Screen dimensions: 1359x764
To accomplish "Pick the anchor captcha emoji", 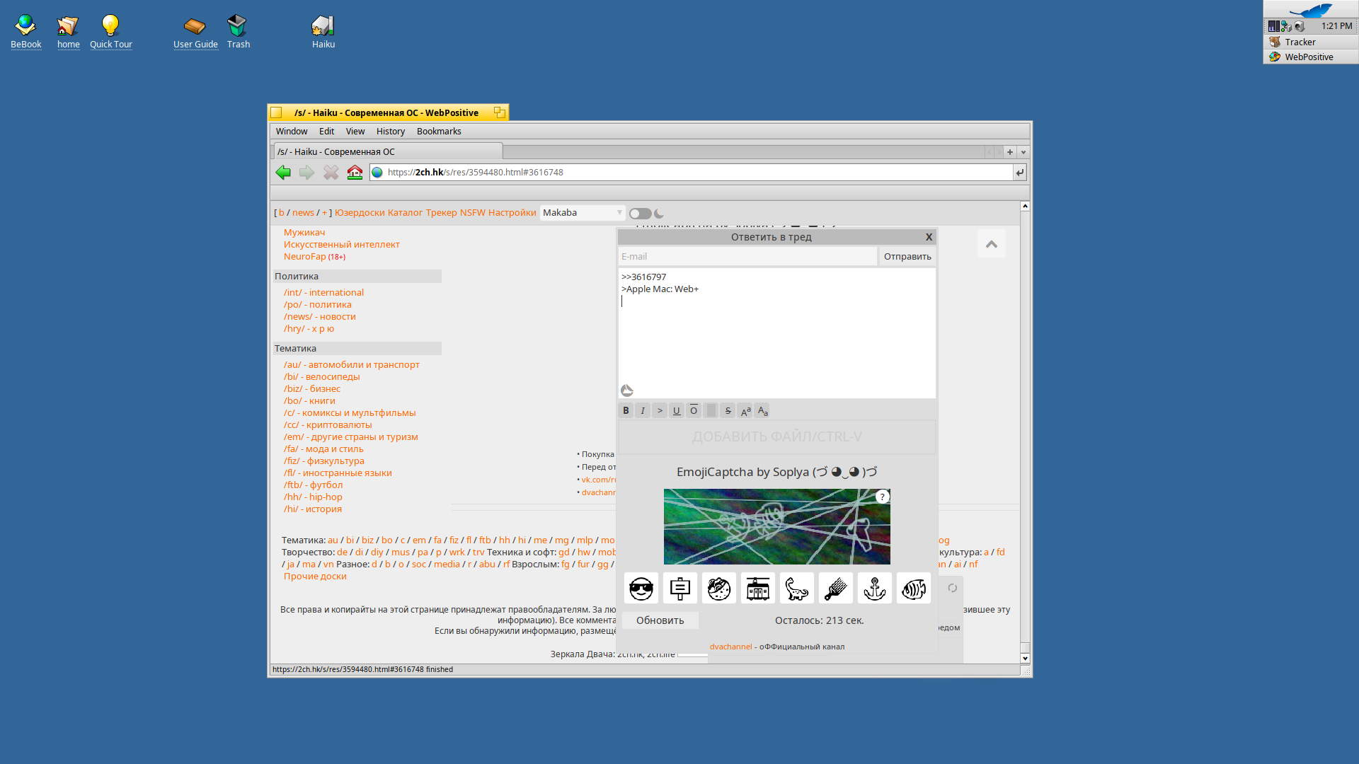I will [x=874, y=589].
